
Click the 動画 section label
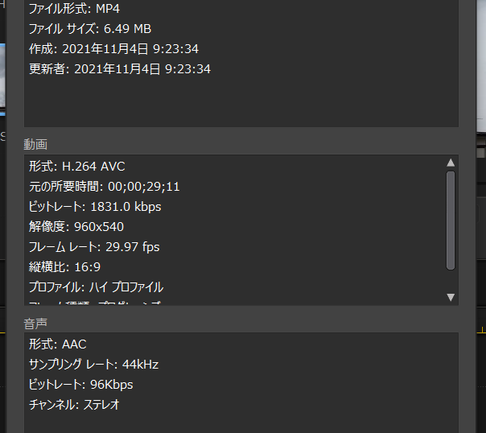35,145
